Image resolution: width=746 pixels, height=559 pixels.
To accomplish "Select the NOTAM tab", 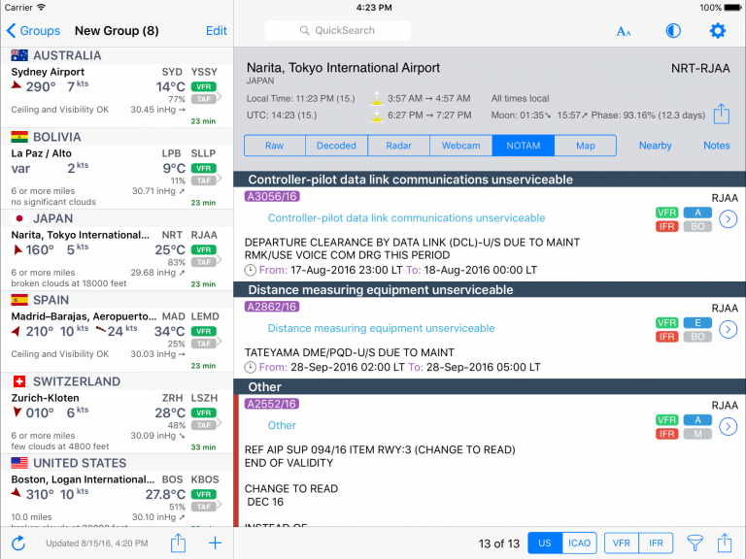I will [x=524, y=146].
